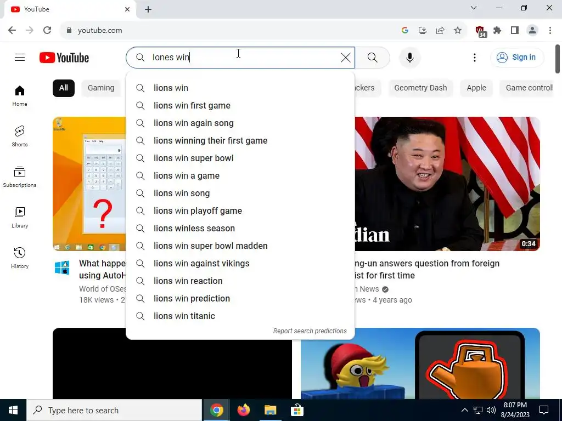562x421 pixels.
Task: Toggle the Chrome side panel
Action: point(515,31)
